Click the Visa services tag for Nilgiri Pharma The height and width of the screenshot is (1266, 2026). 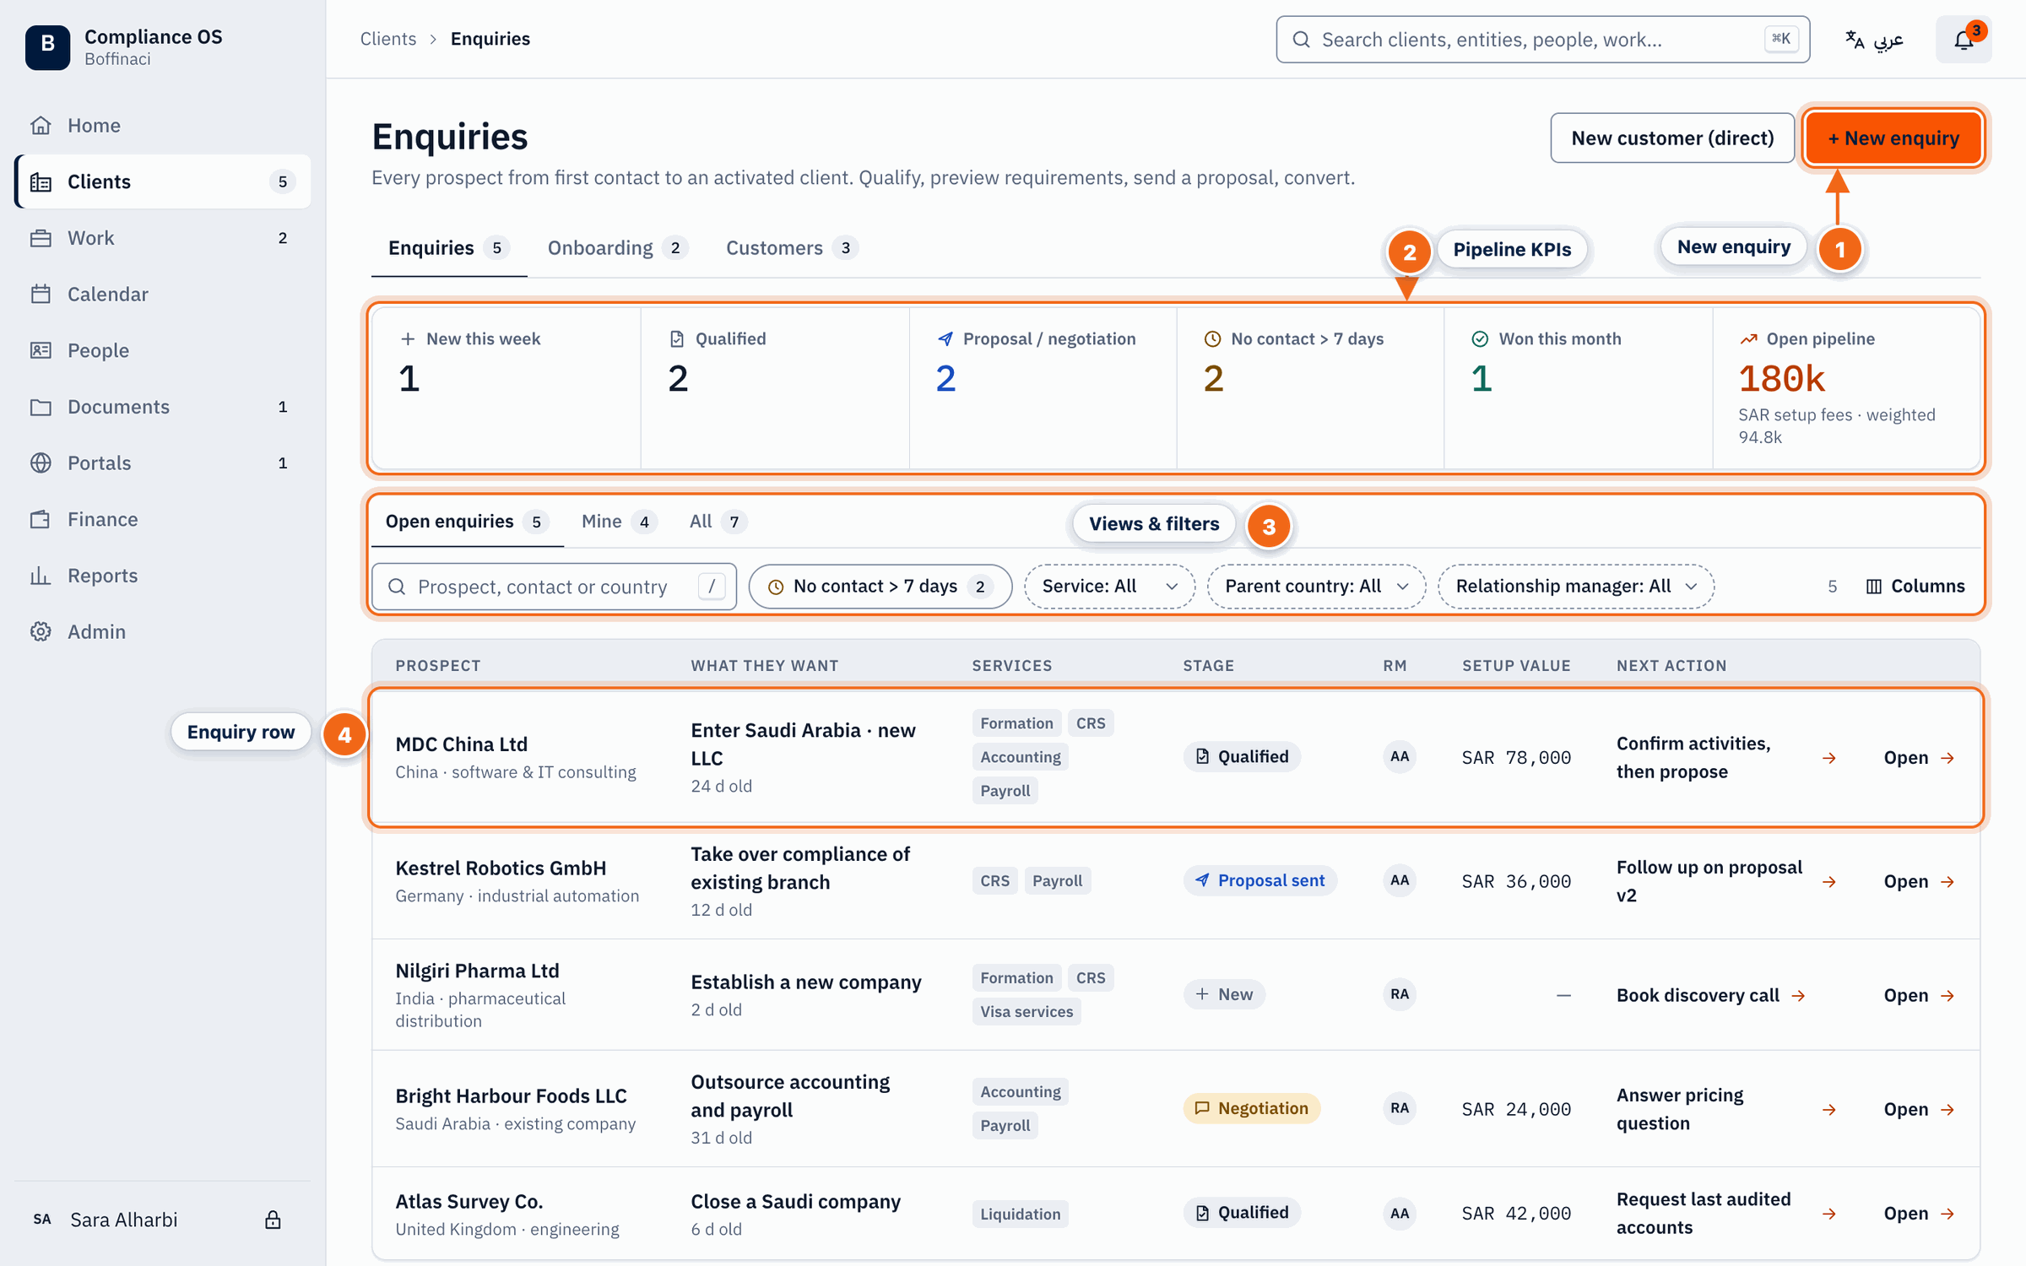coord(1026,1012)
